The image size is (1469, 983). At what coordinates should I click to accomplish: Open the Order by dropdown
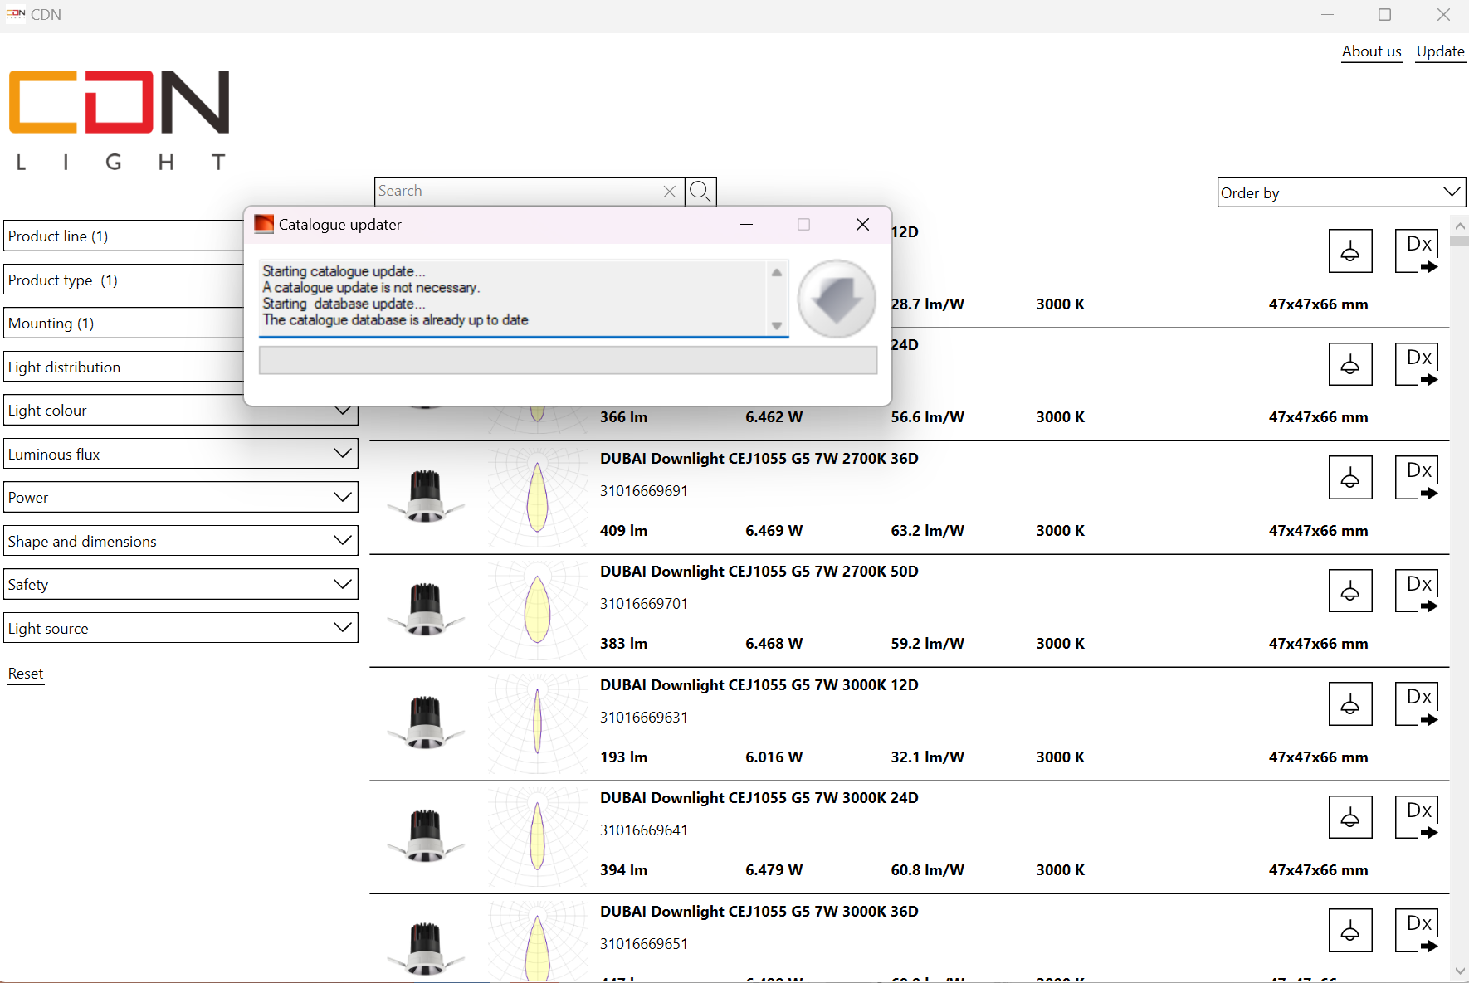click(x=1340, y=192)
